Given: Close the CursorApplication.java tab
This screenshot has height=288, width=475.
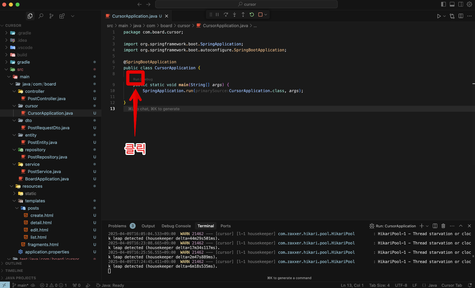Looking at the screenshot, I should [x=167, y=16].
